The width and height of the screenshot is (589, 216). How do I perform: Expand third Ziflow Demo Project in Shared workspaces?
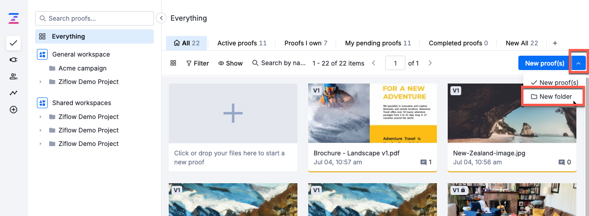click(x=40, y=144)
